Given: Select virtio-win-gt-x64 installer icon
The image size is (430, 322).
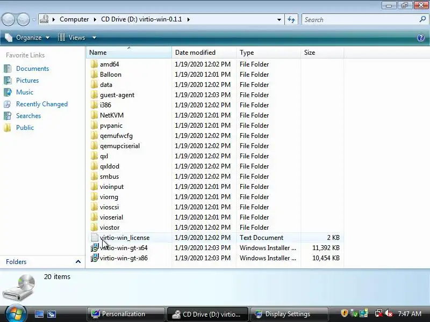Looking at the screenshot, I should click(95, 248).
